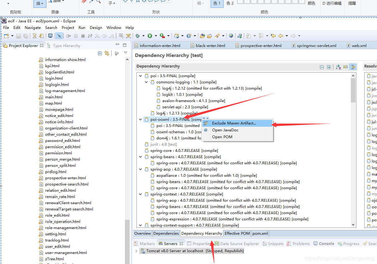Select the 色 2 color button in Paint
The image size is (377, 264).
[x=230, y=3]
